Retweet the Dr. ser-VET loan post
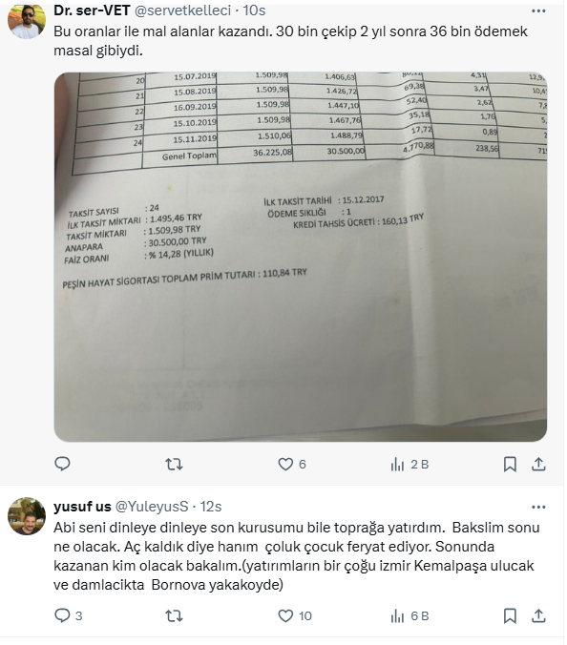 tap(174, 465)
